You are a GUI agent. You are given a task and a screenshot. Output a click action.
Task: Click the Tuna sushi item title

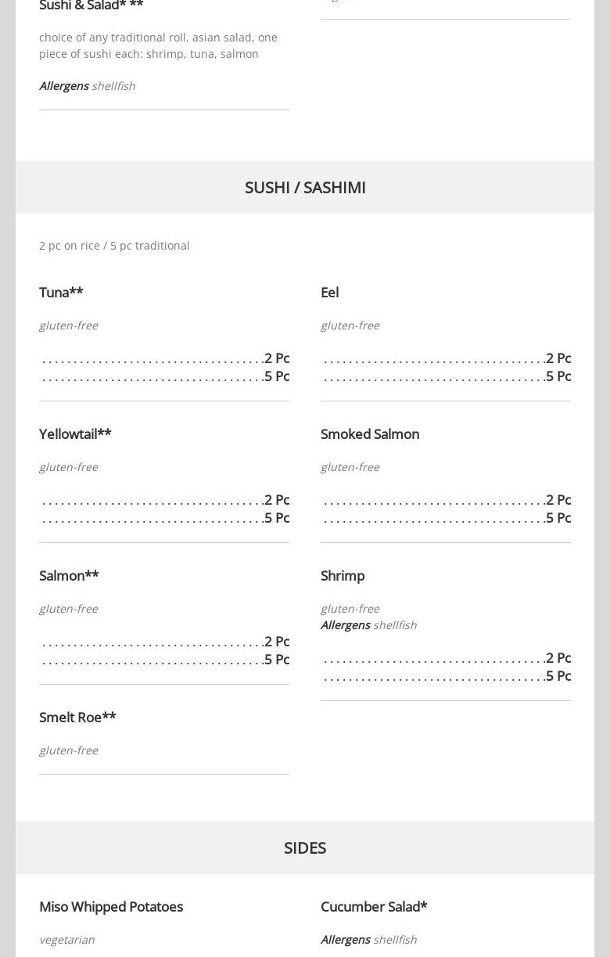(x=61, y=292)
